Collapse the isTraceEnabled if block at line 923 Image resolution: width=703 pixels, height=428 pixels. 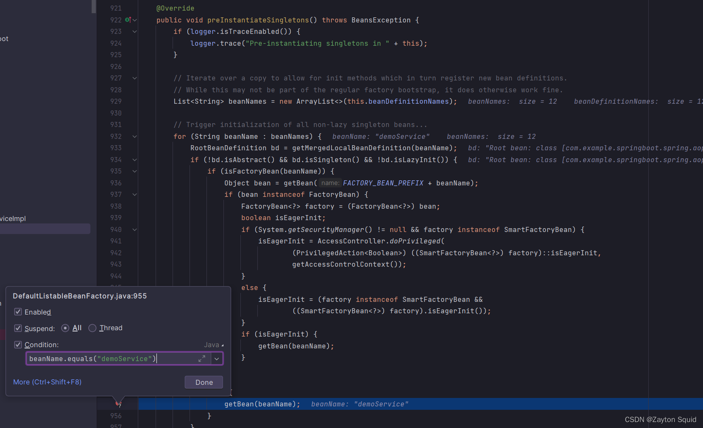(x=134, y=32)
